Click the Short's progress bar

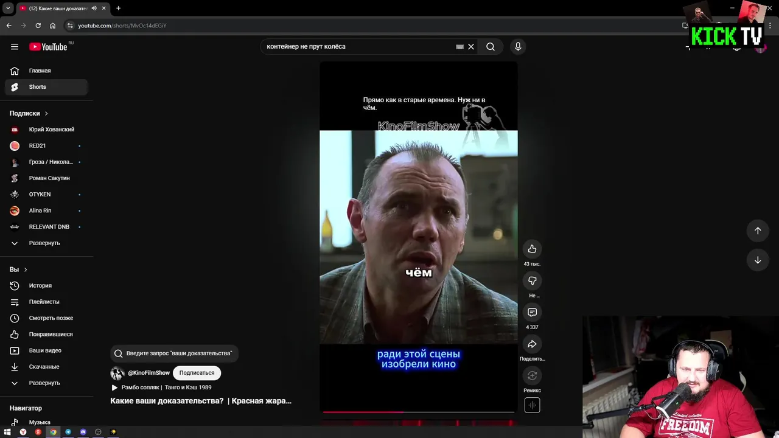[x=419, y=412]
